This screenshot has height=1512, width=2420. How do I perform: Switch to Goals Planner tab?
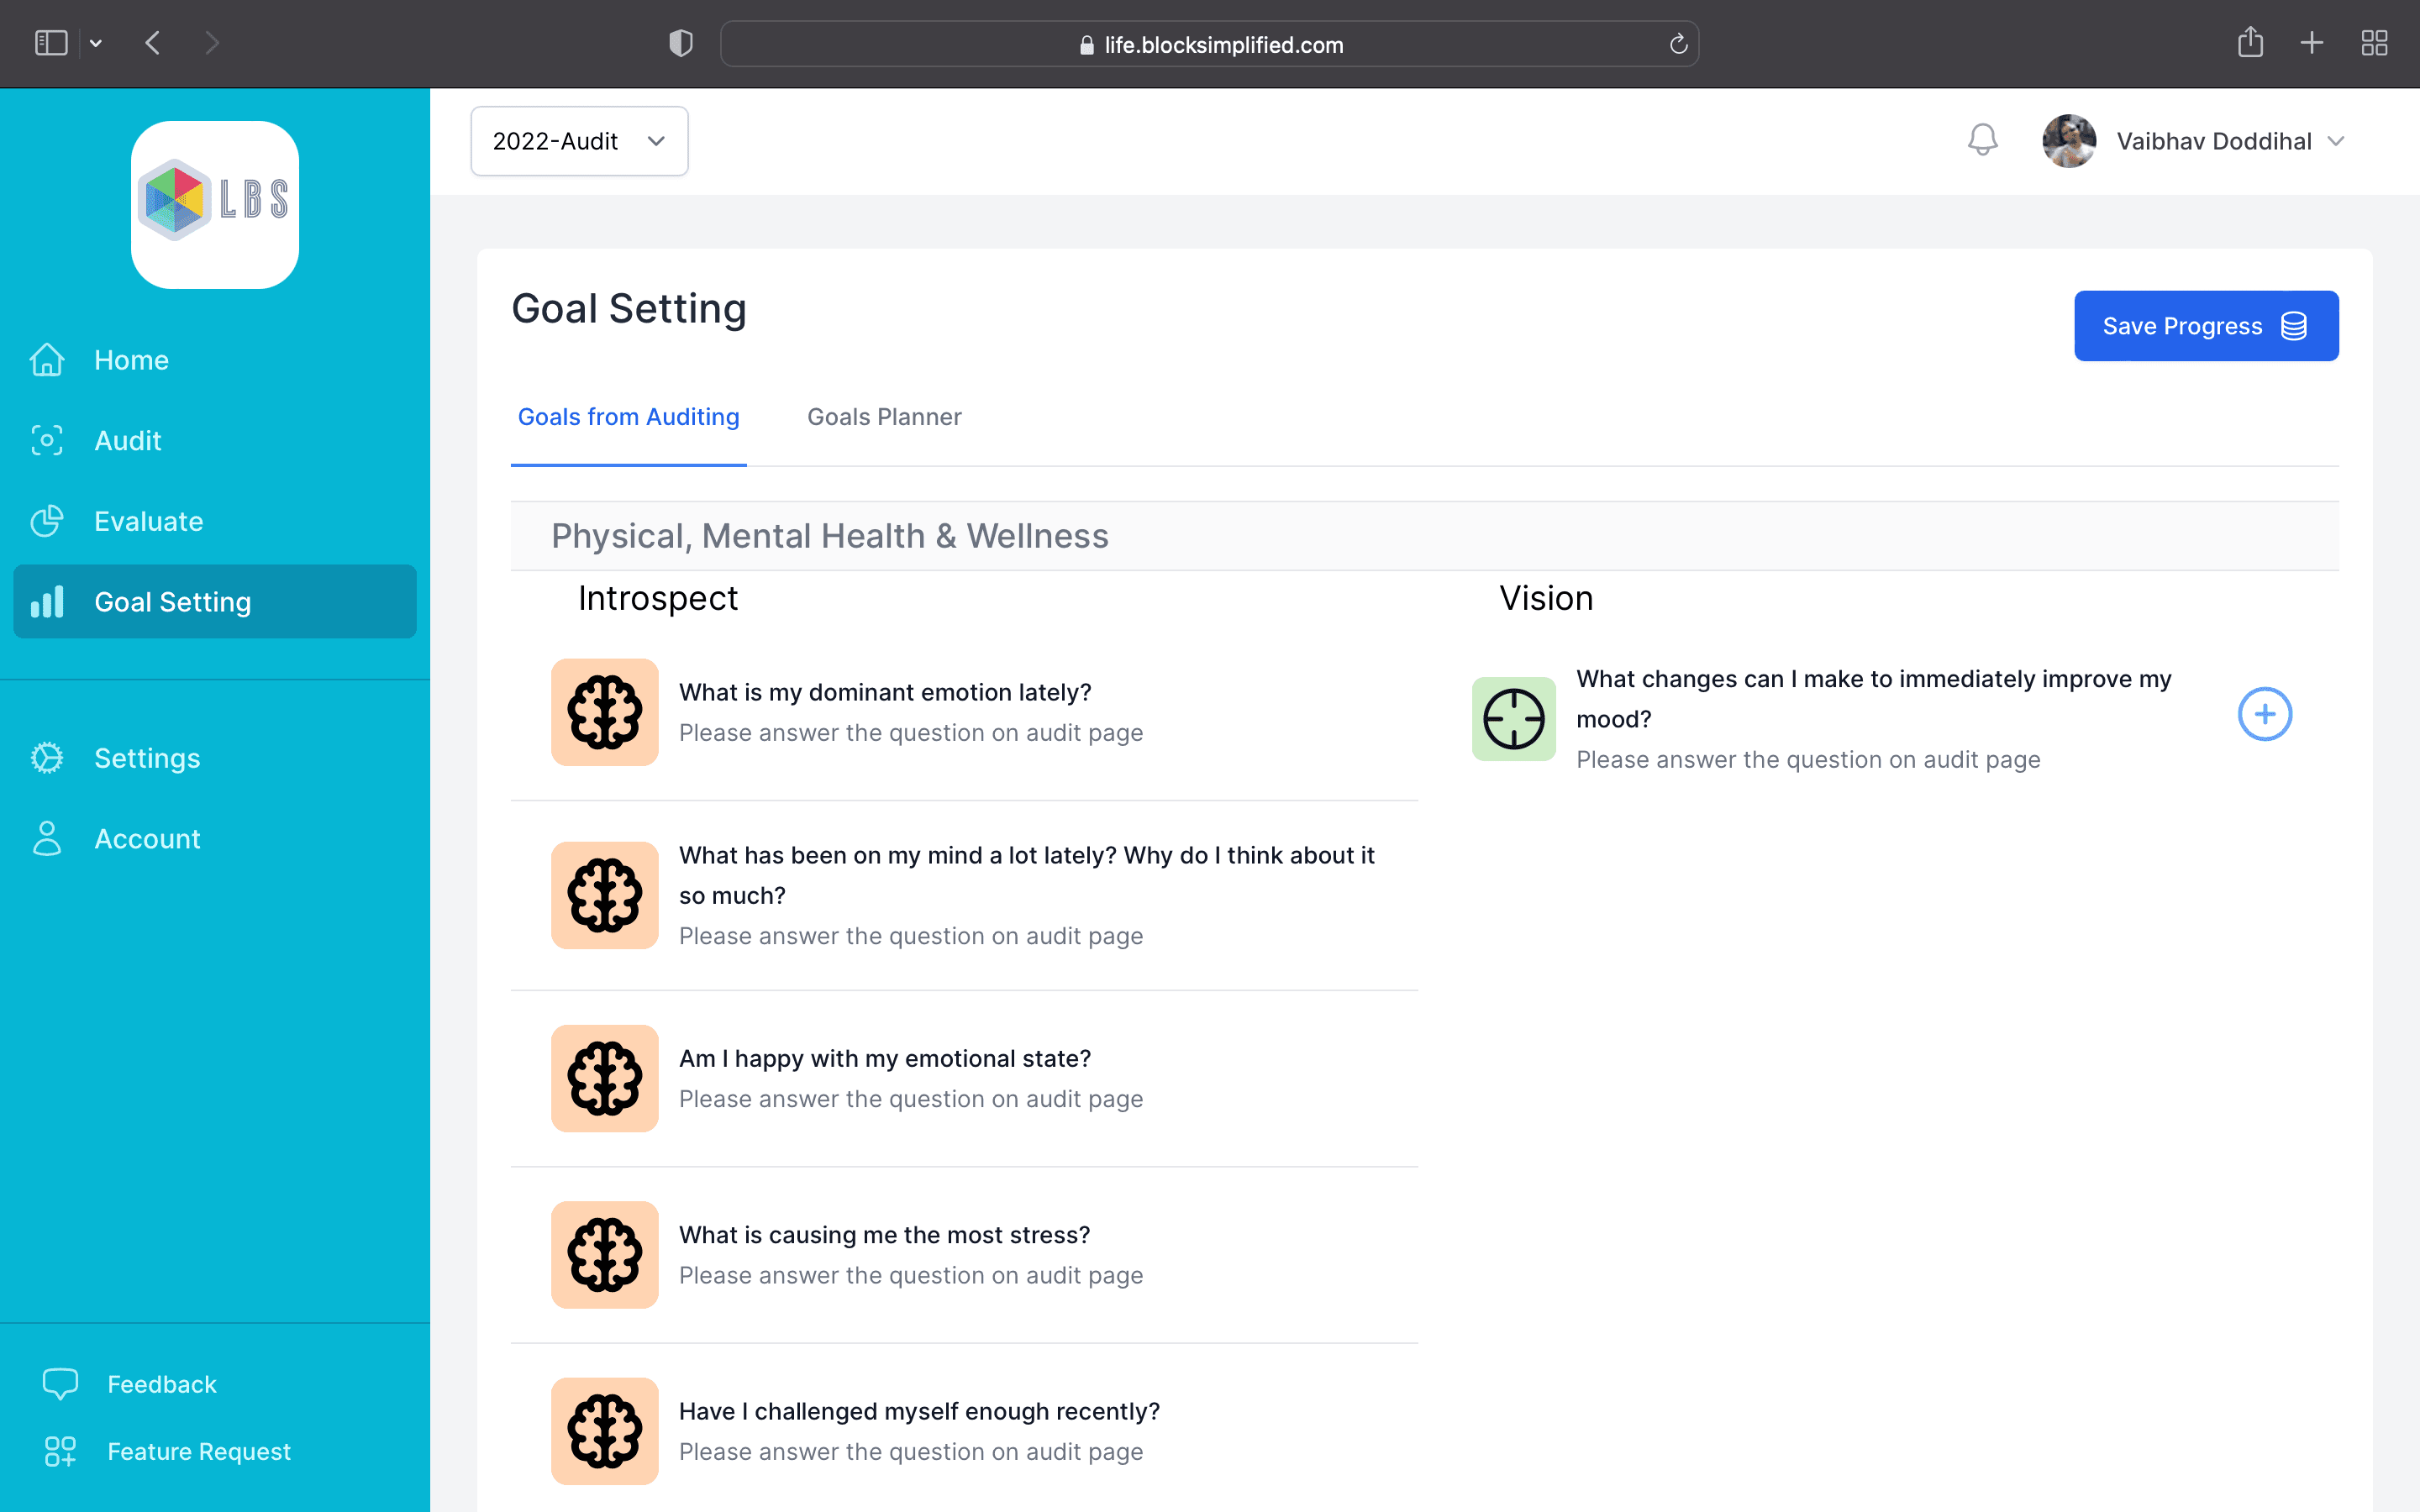[x=884, y=417]
